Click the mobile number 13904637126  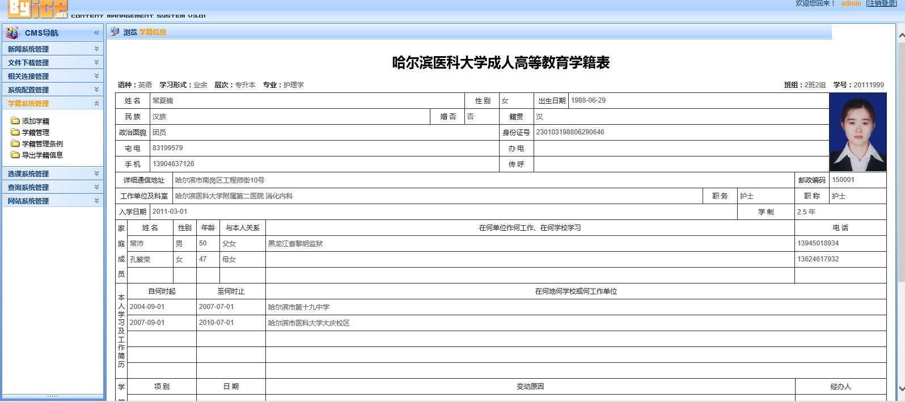pos(173,164)
